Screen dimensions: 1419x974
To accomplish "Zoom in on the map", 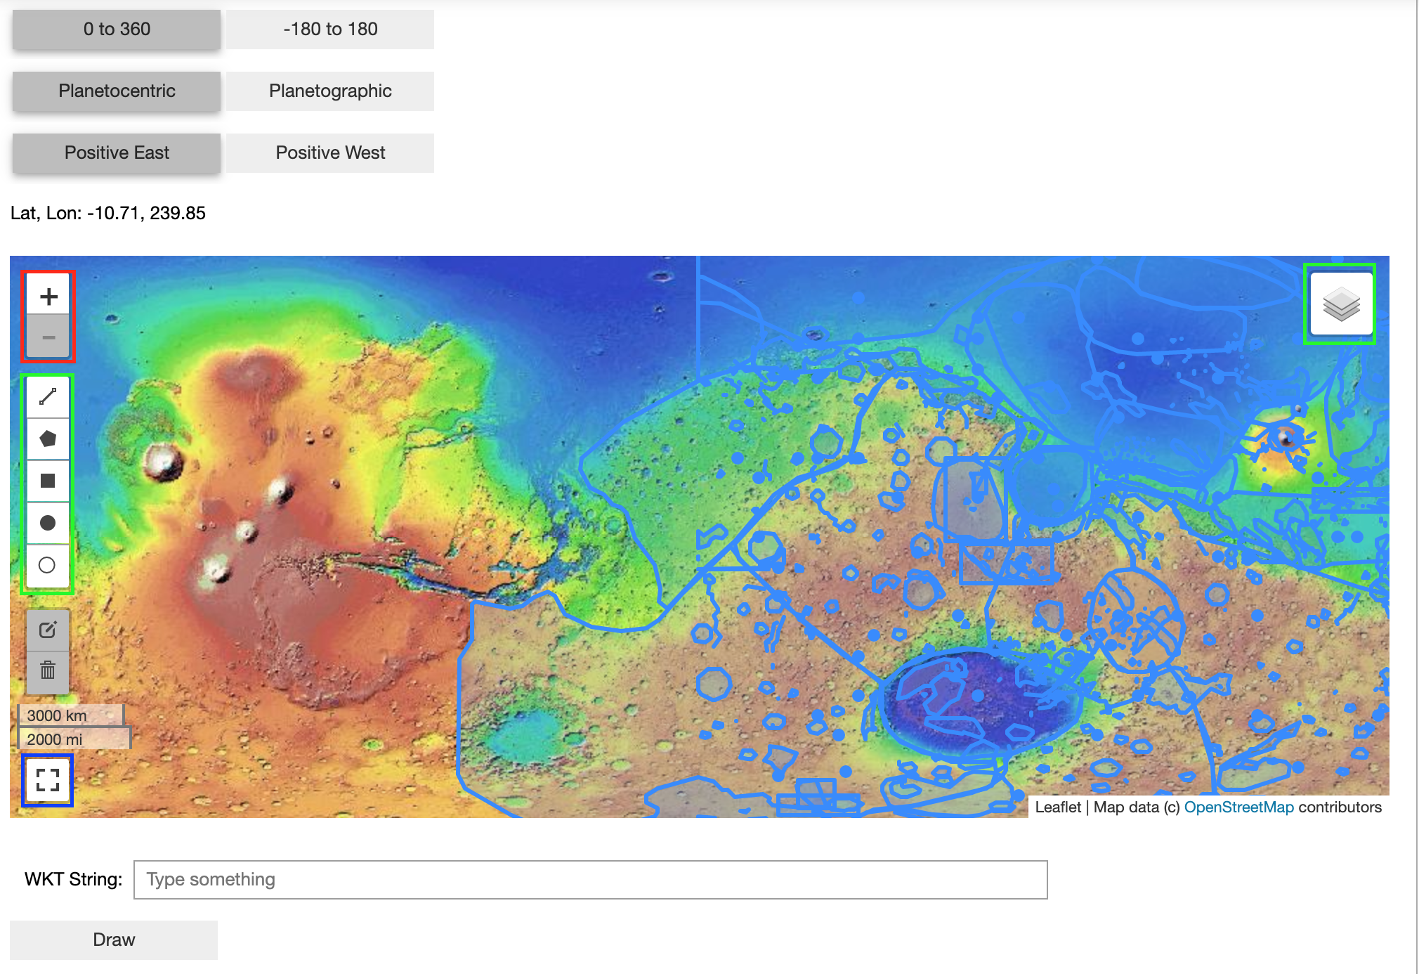I will [x=48, y=297].
